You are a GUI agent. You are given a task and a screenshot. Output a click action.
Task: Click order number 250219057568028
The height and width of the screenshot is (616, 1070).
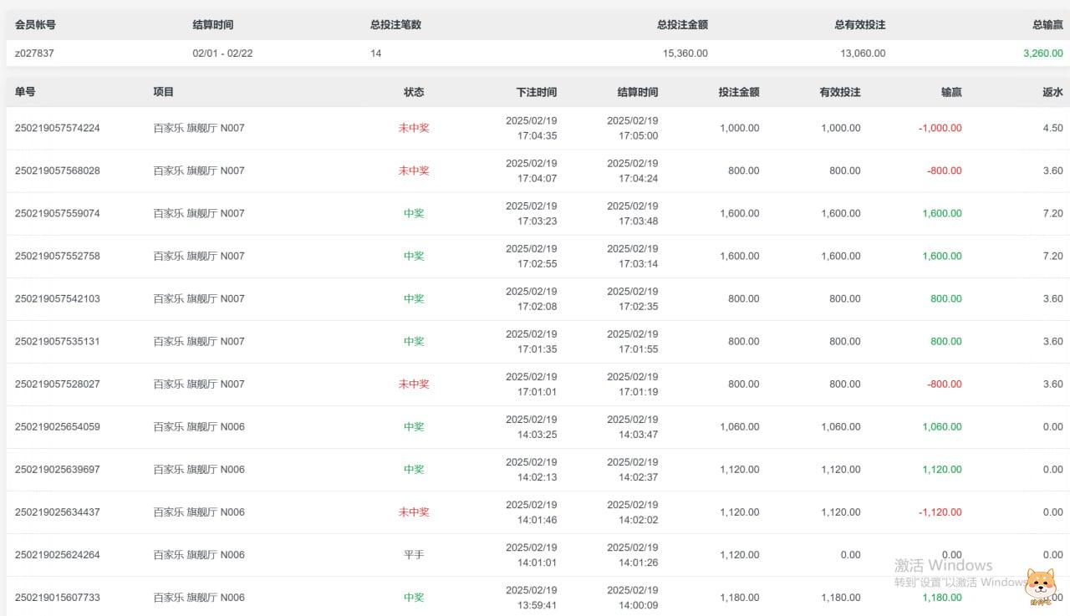[58, 171]
